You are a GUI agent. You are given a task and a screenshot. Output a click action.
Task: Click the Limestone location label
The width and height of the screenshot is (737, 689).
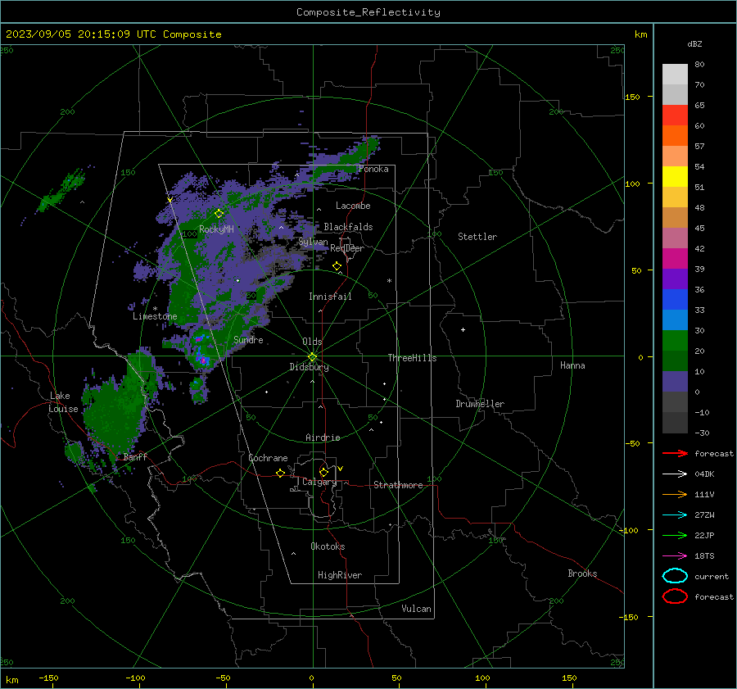(155, 316)
